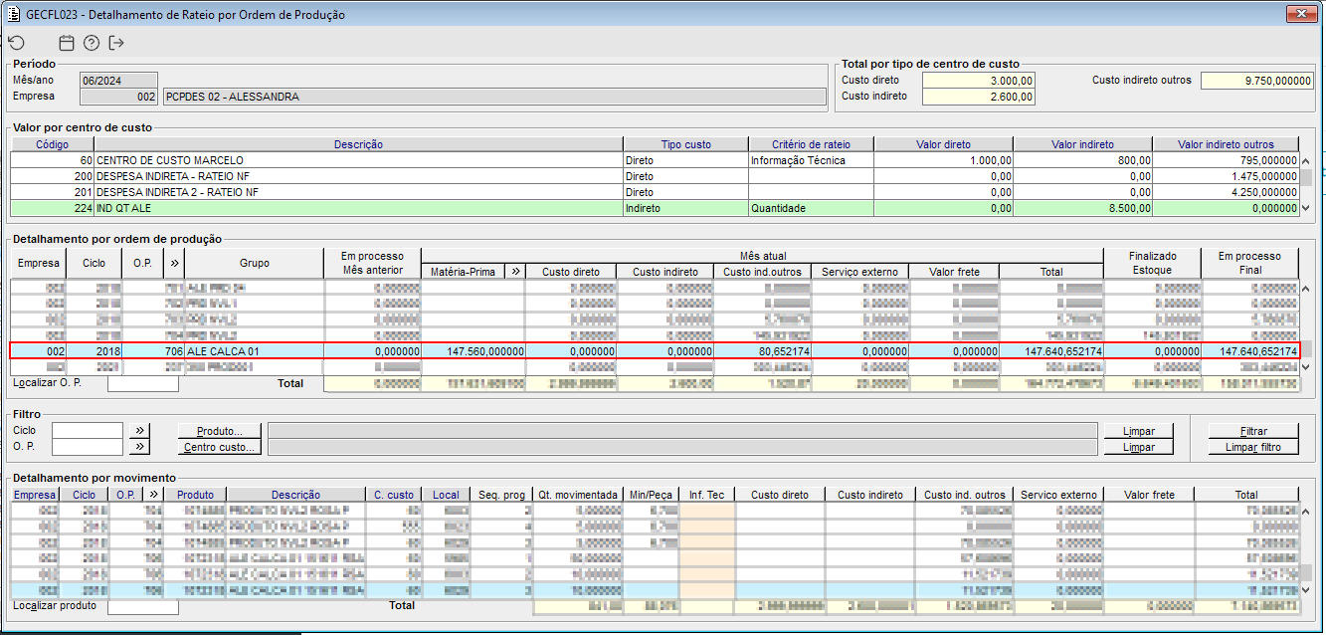Click the Centro custo... button
Viewport: 1326px width, 635px height.
[220, 447]
